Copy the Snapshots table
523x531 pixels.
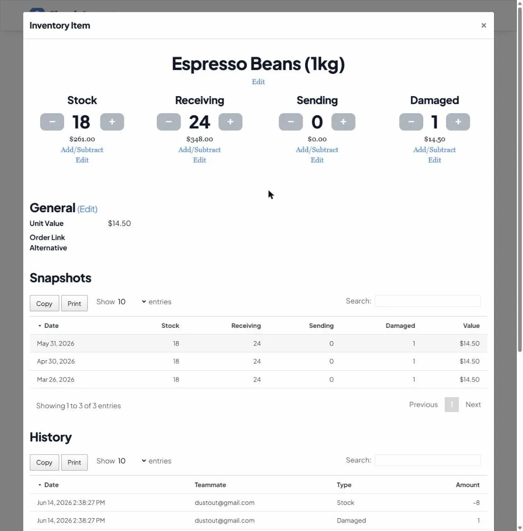click(44, 303)
